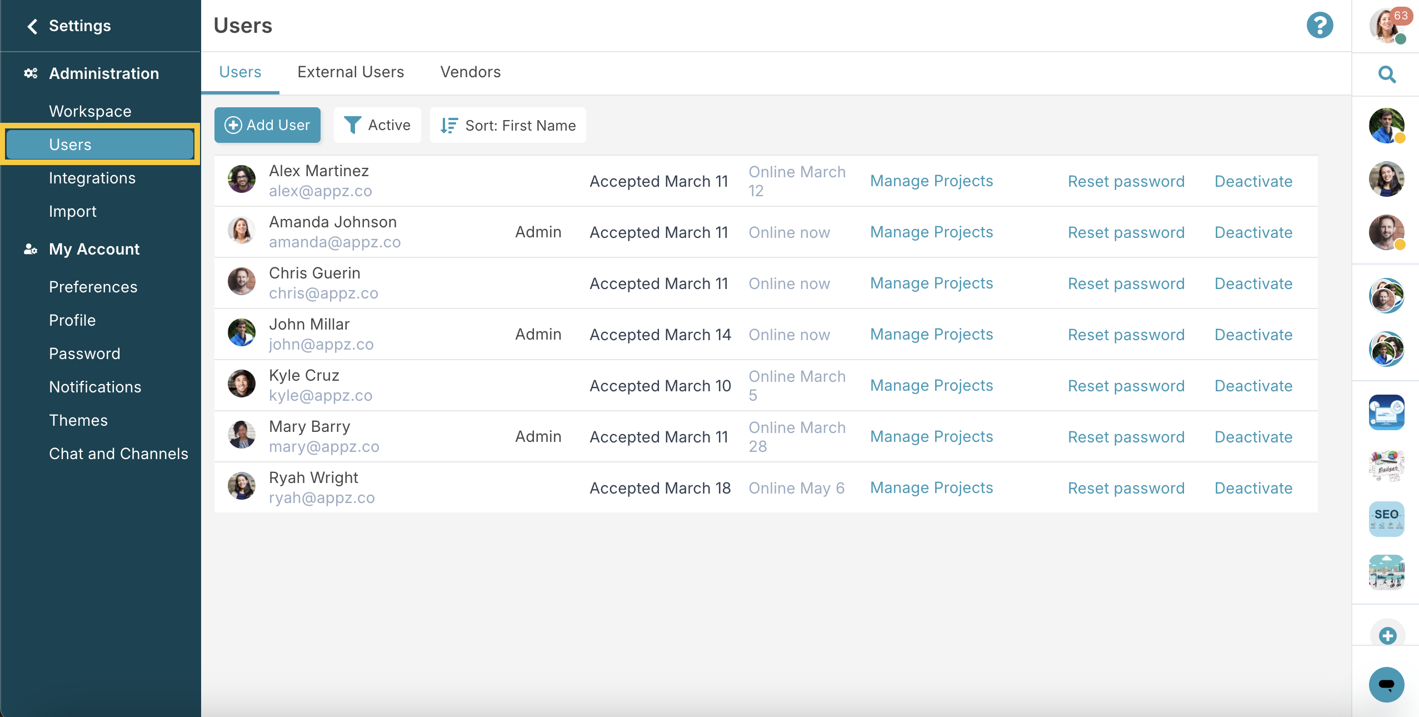Click the Administration gears icon
The height and width of the screenshot is (717, 1419).
pos(31,73)
